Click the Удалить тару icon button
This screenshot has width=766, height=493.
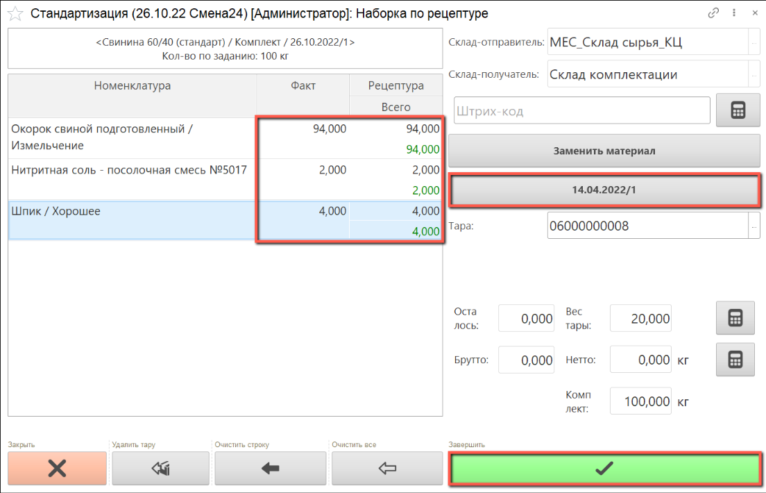[160, 469]
